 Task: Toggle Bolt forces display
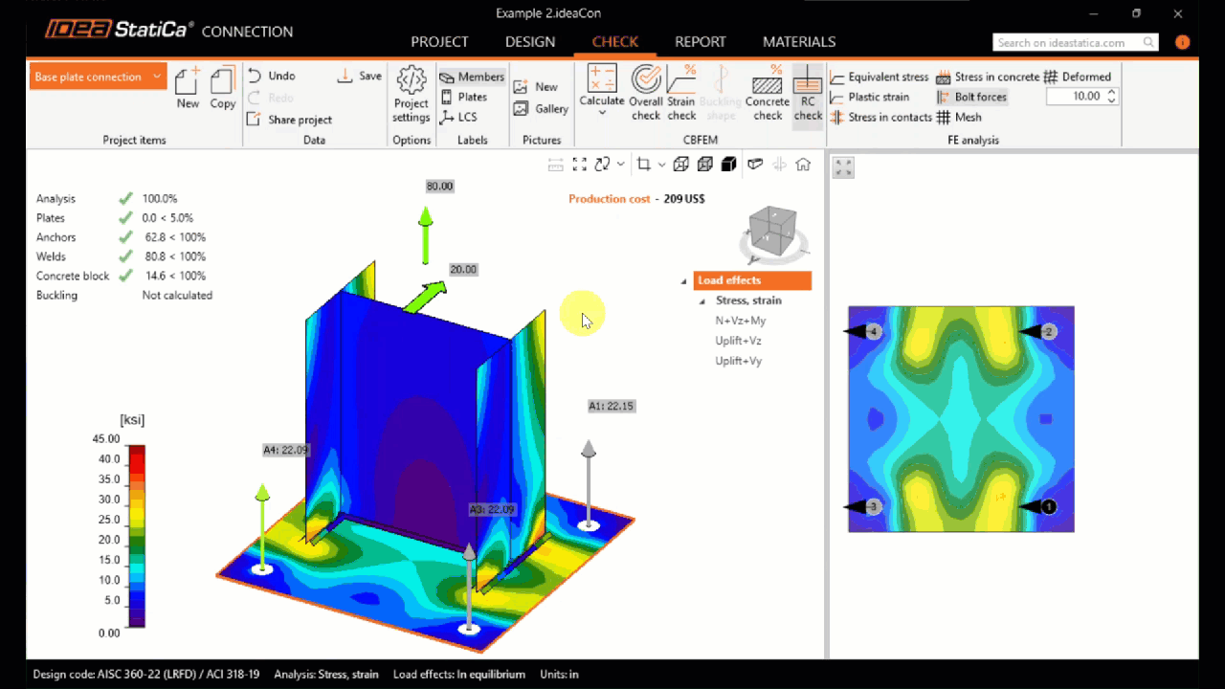coord(978,97)
